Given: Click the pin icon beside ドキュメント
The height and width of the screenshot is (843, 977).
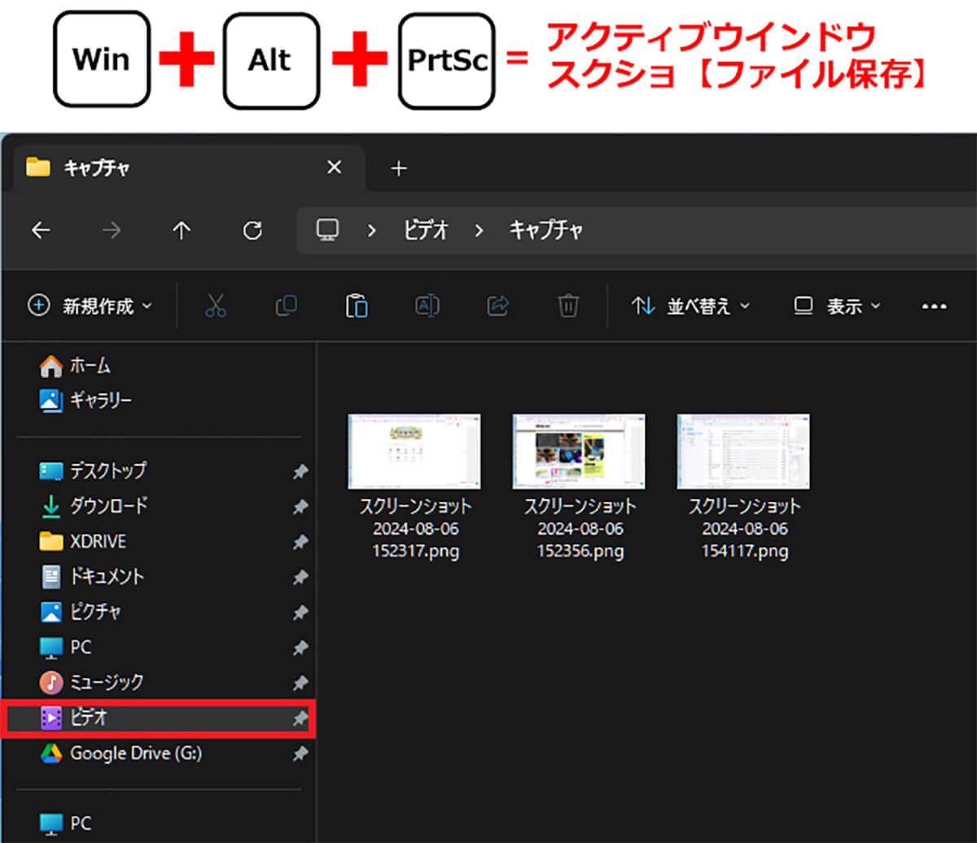Looking at the screenshot, I should (x=300, y=577).
